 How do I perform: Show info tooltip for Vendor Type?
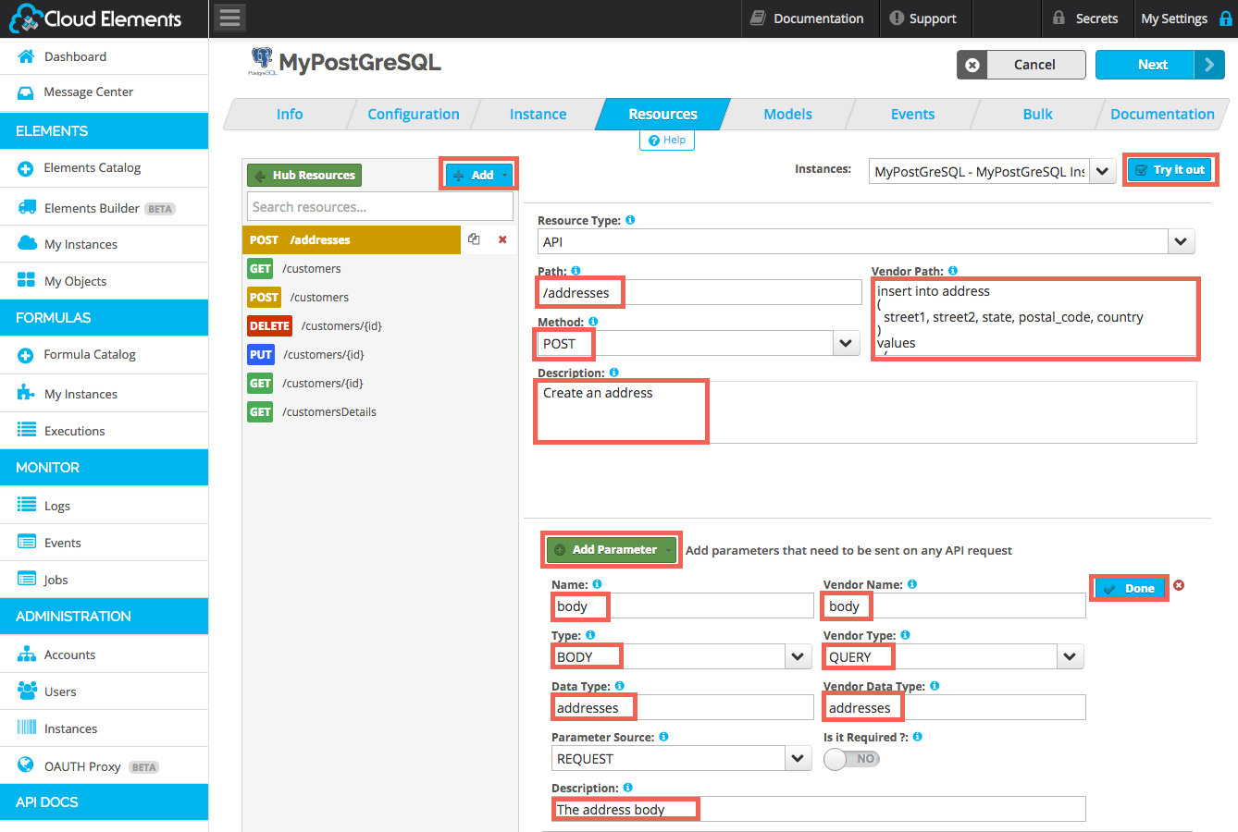pos(905,635)
